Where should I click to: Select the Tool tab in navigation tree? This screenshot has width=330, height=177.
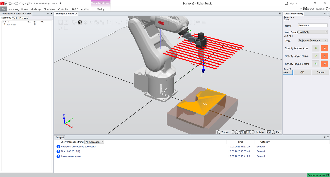14,18
